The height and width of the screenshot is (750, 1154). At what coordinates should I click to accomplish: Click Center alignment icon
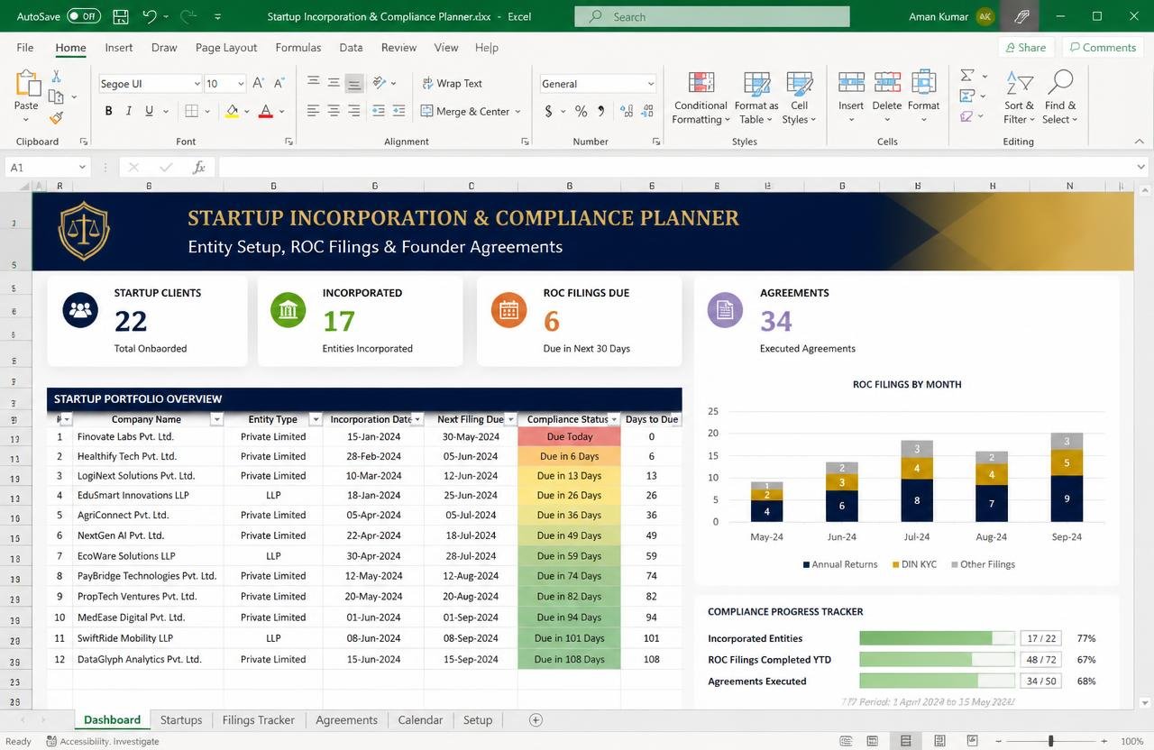coord(334,111)
